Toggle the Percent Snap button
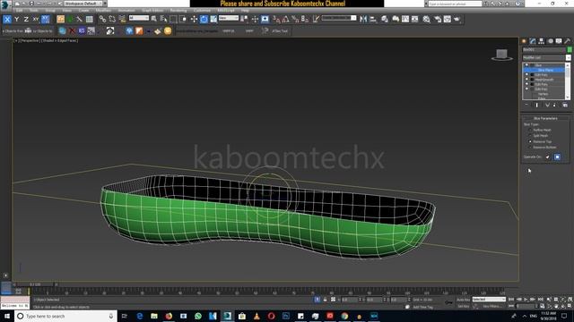This screenshot has width=574, height=322. (295, 19)
